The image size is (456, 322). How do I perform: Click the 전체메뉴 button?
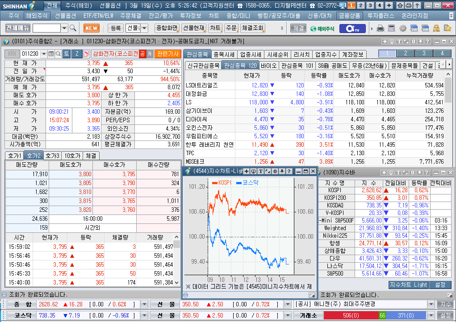[18, 28]
